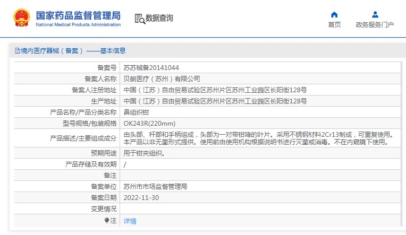Select 苏州市市场监督管理局 cell
Viewport: 406px width, 235px height.
pos(155,186)
